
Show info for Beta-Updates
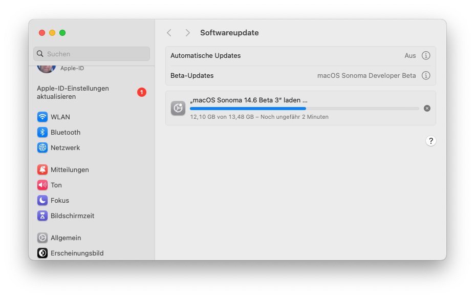[x=426, y=75]
